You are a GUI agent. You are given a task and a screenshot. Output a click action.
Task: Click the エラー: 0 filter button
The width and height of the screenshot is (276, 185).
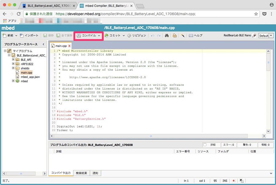pyautogui.click(x=228, y=145)
